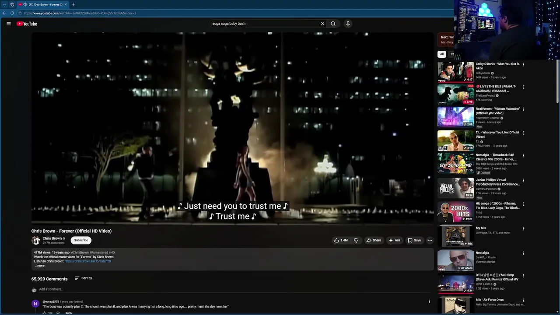Open the ChrisBrown.lnk.to/listenYD link
This screenshot has height=315, width=560.
(88, 261)
